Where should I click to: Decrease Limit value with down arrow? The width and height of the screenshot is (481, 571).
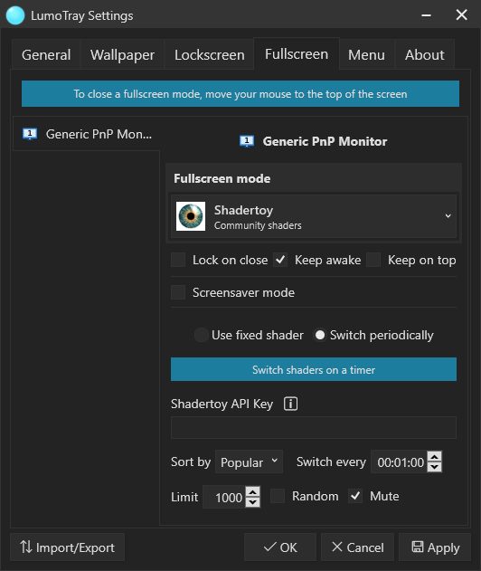[x=253, y=502]
